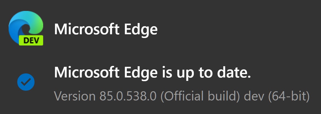Click the word "is" in status message
Image resolution: width=321 pixels, height=114 pixels.
point(167,73)
